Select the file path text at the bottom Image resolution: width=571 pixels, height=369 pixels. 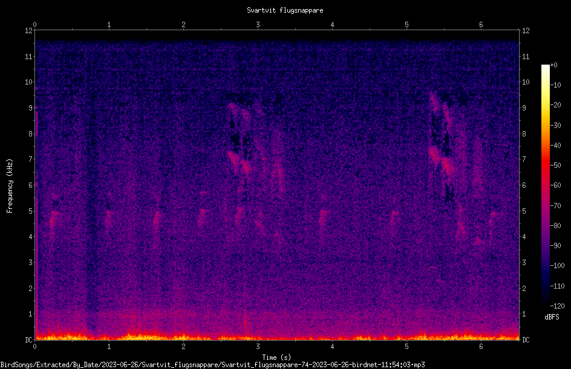pos(213,365)
